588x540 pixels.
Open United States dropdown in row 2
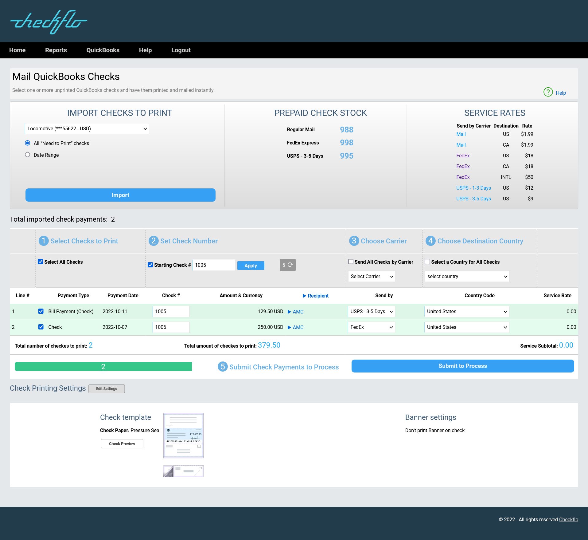pos(467,327)
